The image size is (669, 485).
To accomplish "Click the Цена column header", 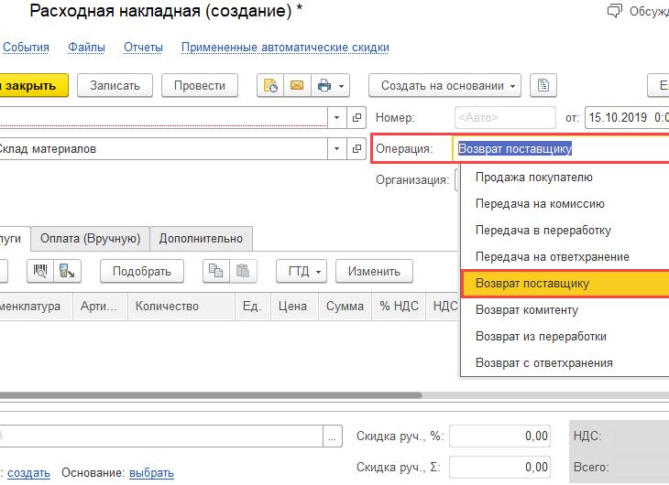I will pyautogui.click(x=294, y=307).
